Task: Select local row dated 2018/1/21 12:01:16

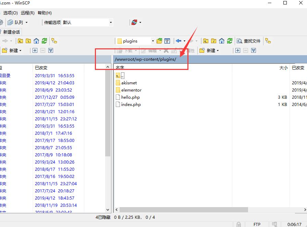Action: (54, 112)
